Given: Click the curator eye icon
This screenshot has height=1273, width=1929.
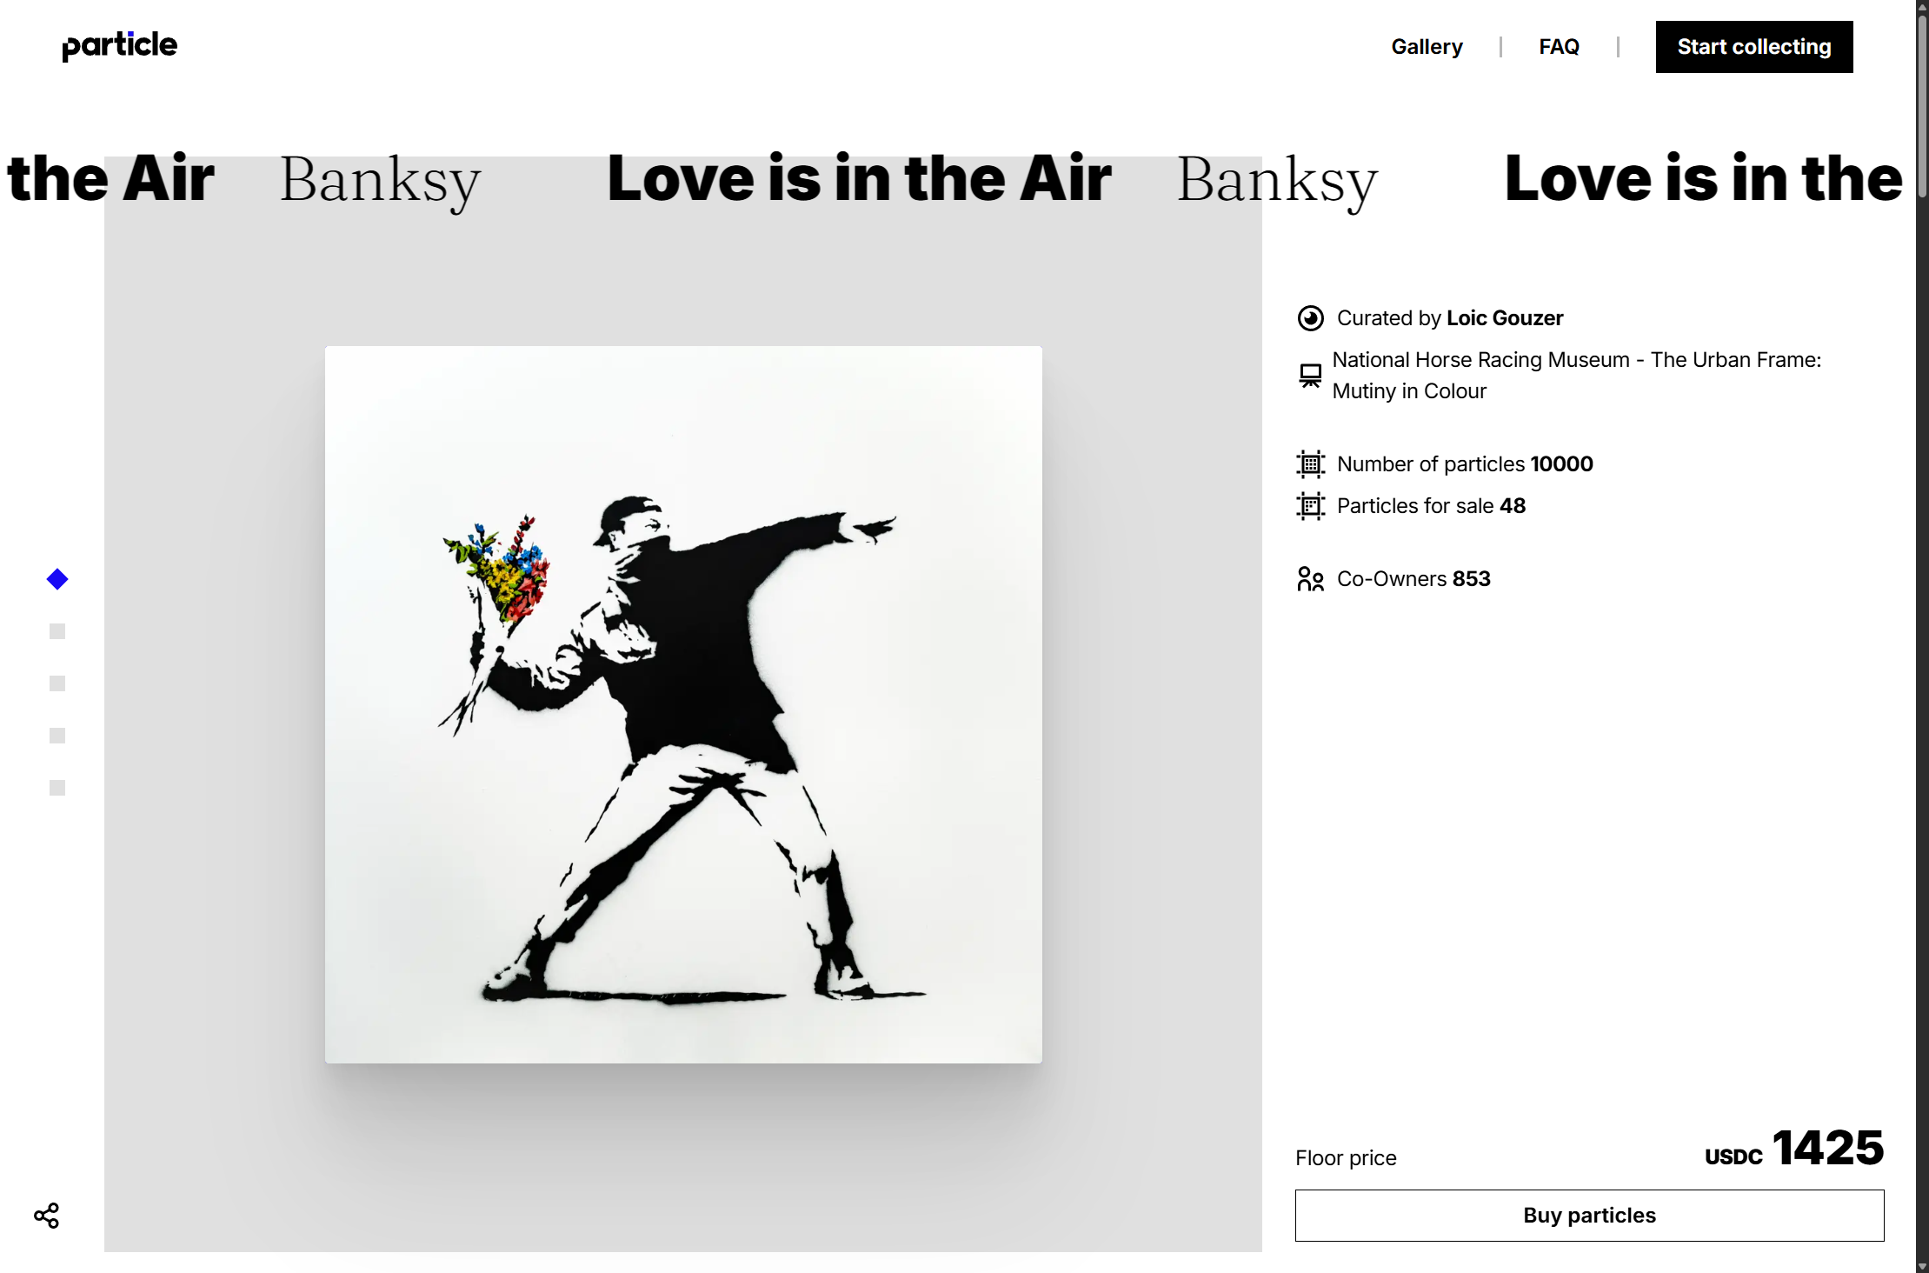Looking at the screenshot, I should point(1310,318).
